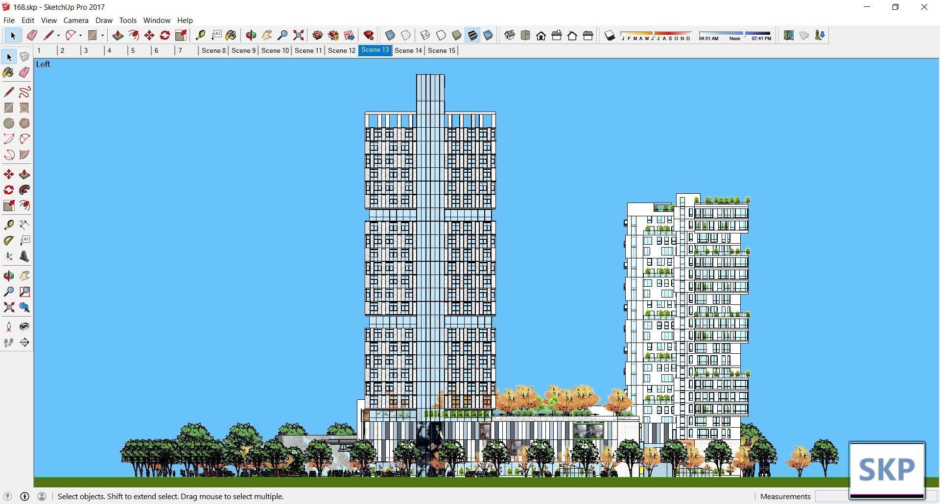Open the Shapes tool dropdown arrow
Image resolution: width=940 pixels, height=504 pixels.
click(102, 35)
